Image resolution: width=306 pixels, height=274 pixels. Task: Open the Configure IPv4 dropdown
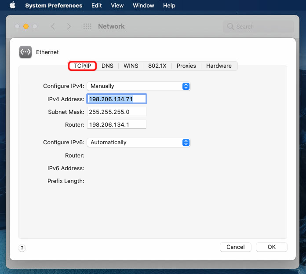click(x=138, y=86)
